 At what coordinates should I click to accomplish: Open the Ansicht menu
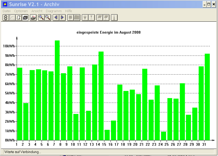pyautogui.click(x=37, y=11)
